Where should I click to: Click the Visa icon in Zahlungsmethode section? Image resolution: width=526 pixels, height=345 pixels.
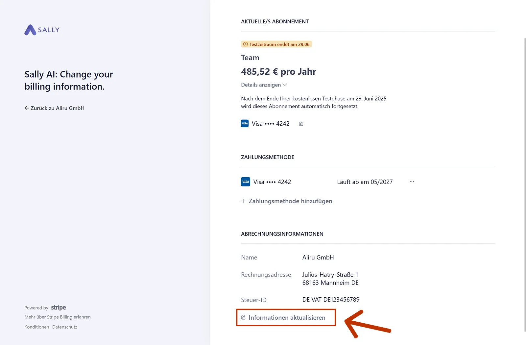coord(246,182)
